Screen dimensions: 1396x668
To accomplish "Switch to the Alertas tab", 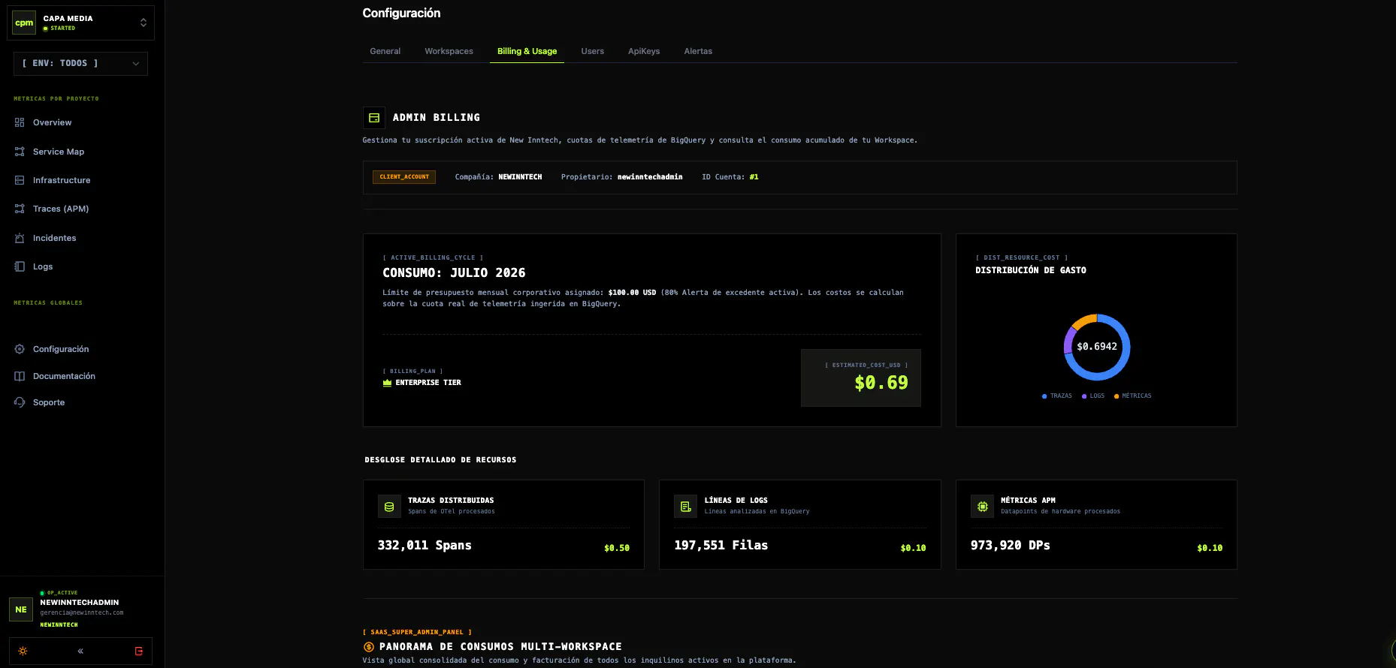I will (698, 51).
